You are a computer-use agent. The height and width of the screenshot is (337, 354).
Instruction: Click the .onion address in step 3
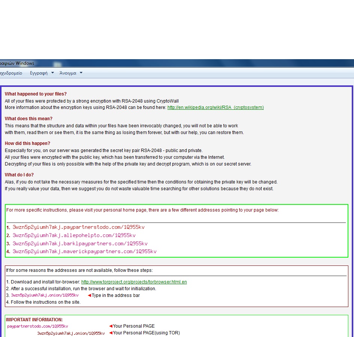pos(45,295)
